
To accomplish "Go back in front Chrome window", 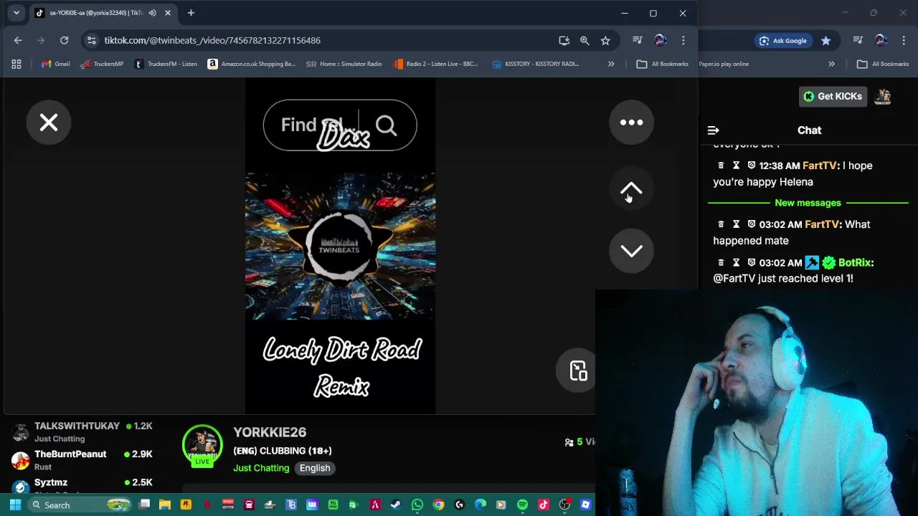I will 18,41.
